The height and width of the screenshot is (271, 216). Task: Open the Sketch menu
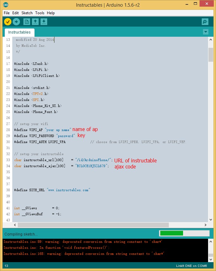[x=27, y=13]
